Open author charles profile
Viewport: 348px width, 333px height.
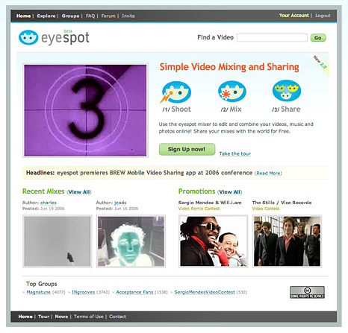click(49, 203)
